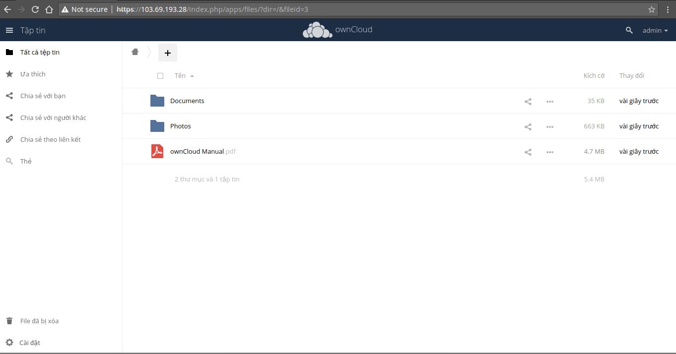Click share icon beside Chia sẻ với người khác

(x=9, y=118)
